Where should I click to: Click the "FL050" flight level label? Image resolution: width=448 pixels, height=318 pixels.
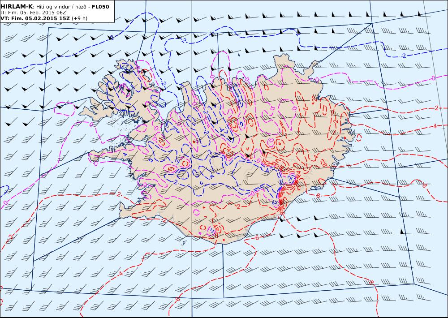coord(100,7)
